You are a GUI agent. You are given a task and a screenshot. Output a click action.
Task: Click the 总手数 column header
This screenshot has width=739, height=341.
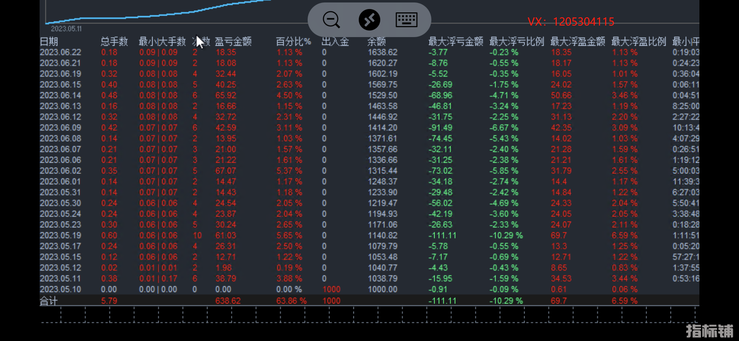pyautogui.click(x=114, y=42)
